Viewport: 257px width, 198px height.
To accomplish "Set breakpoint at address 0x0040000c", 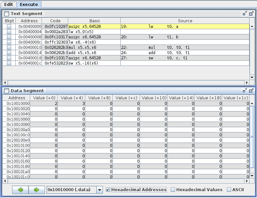I will [x=9, y=42].
